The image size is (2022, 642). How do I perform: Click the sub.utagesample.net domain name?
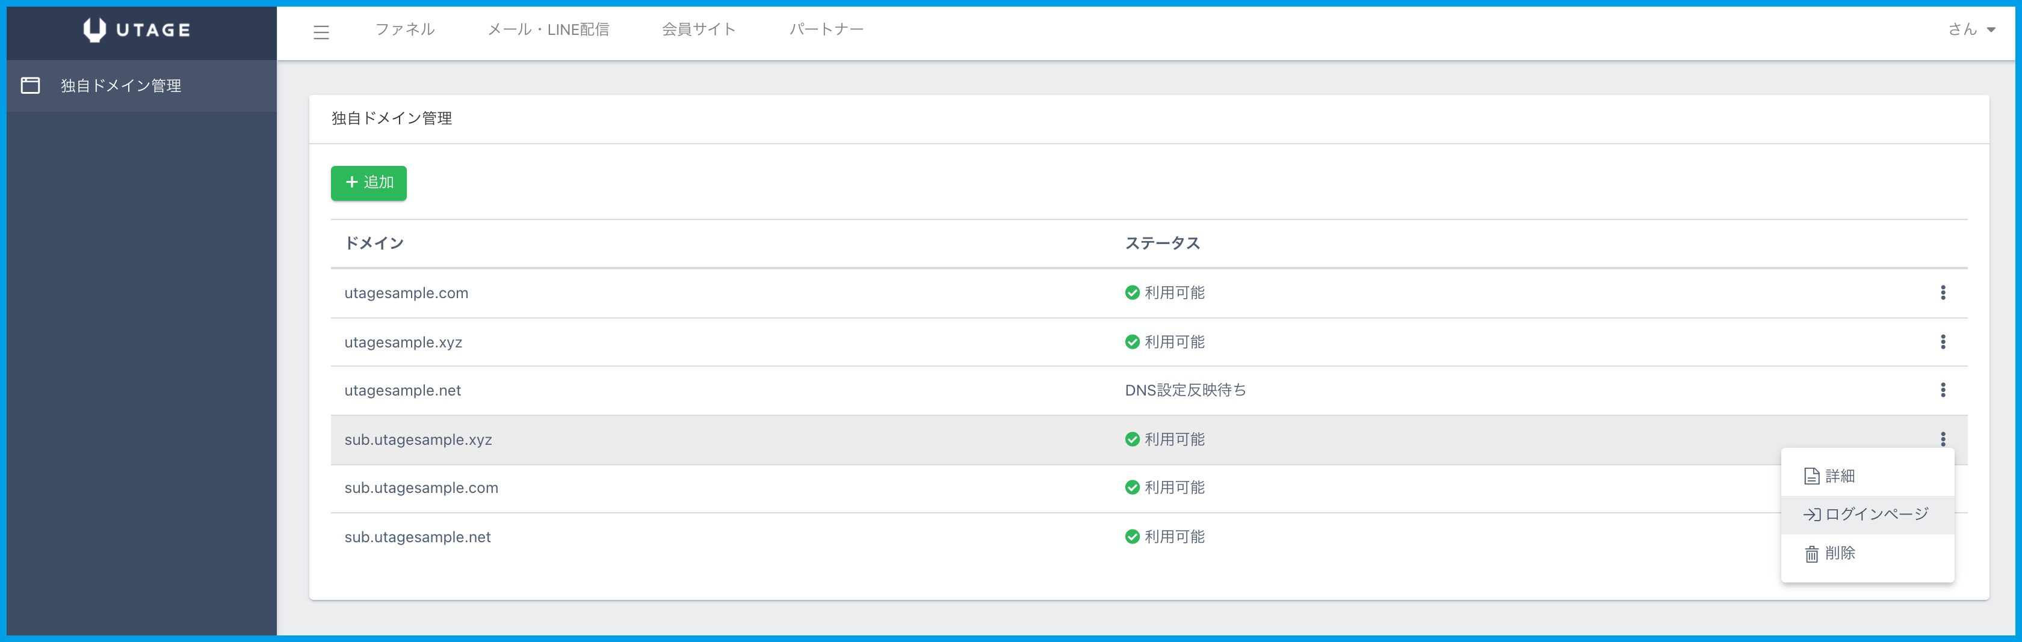pos(418,537)
